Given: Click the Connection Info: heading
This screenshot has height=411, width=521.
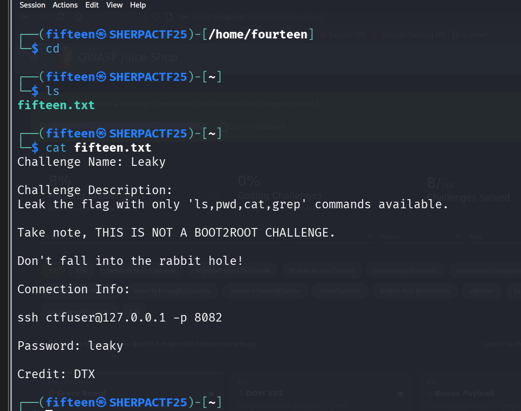Looking at the screenshot, I should [74, 289].
